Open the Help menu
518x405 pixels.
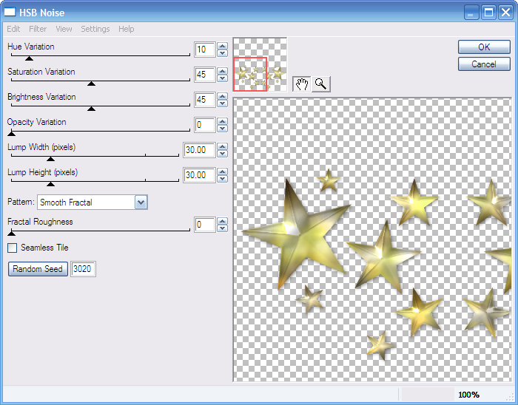[127, 29]
